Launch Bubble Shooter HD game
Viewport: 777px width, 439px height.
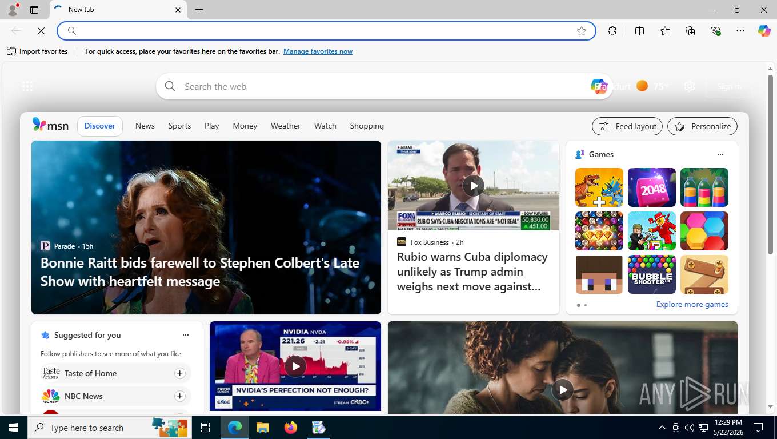652,274
